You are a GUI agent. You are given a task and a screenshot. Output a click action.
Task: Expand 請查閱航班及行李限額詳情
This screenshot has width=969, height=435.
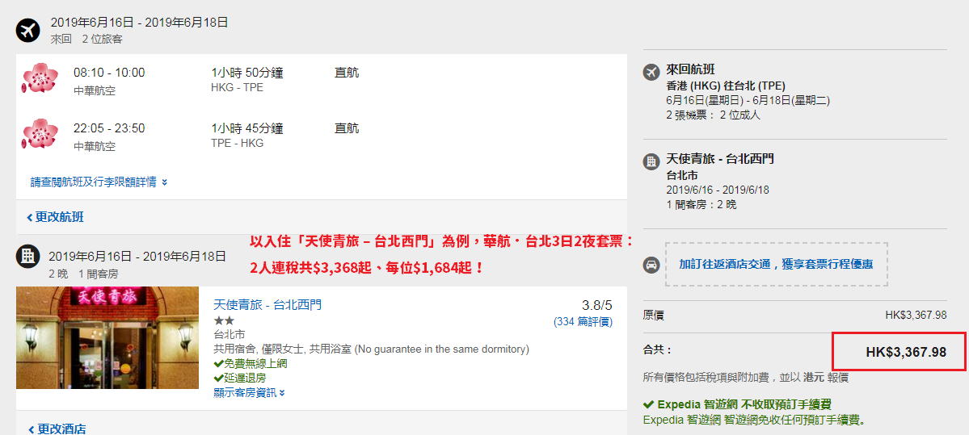pos(99,182)
